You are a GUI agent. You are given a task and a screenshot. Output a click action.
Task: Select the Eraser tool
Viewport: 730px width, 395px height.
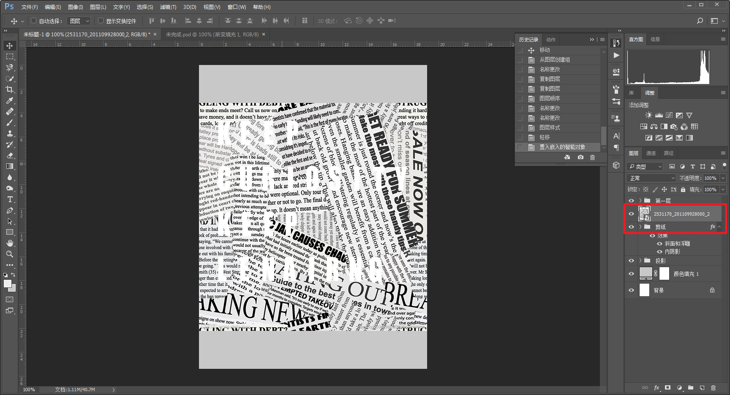10,155
